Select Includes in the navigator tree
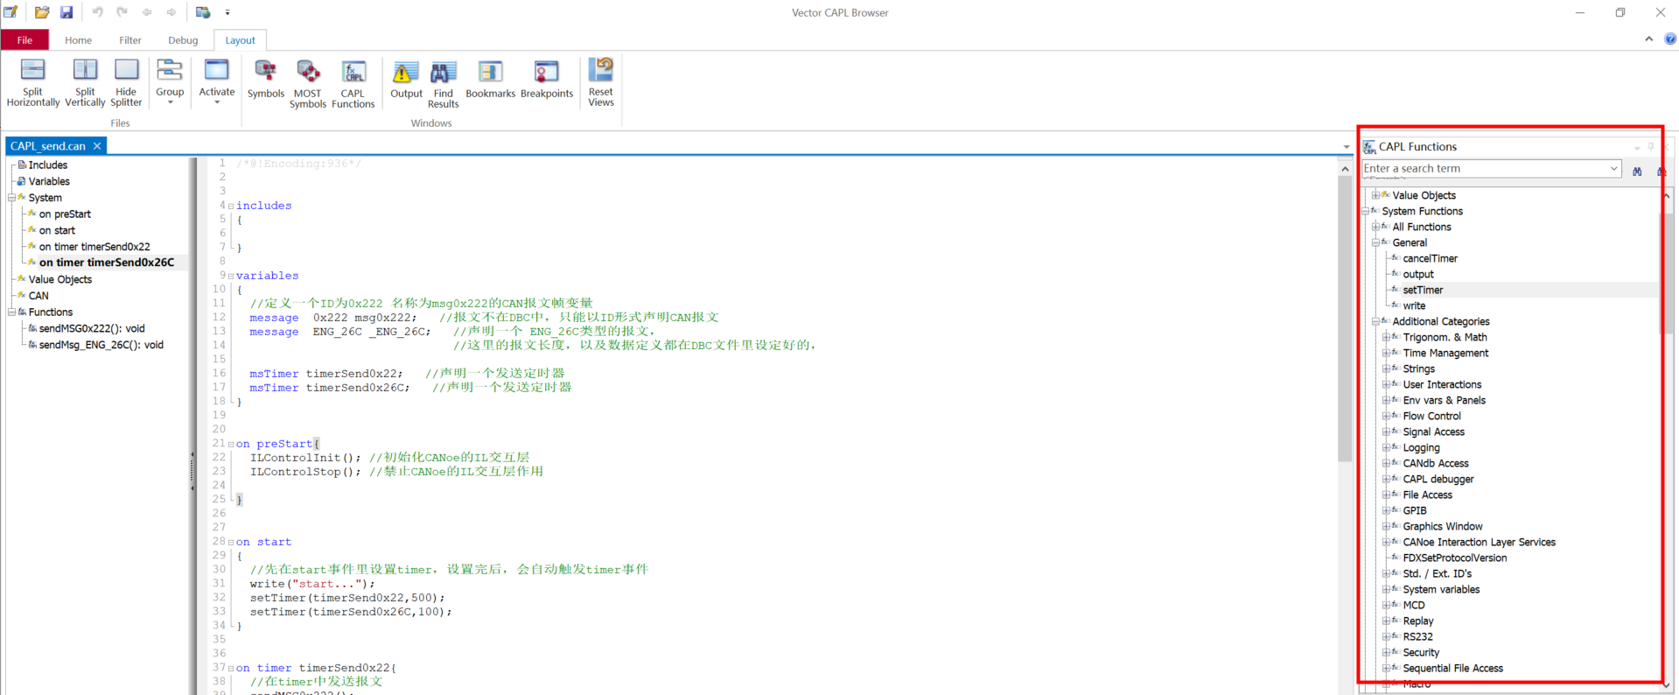Viewport: 1679px width, 695px height. coord(48,165)
